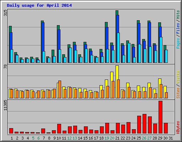Screen dimensions: 182x142
Task: Click day label 10 on the axis
Action: pyautogui.click(x=59, y=138)
